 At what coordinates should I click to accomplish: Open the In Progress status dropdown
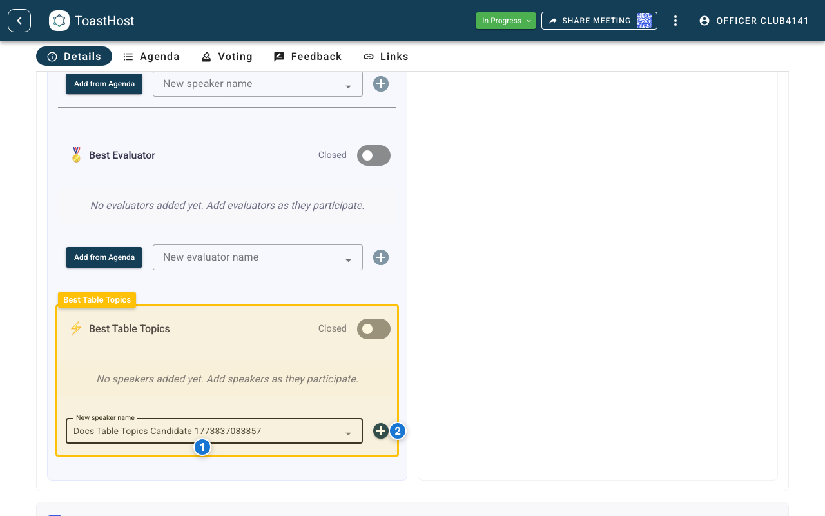(505, 20)
